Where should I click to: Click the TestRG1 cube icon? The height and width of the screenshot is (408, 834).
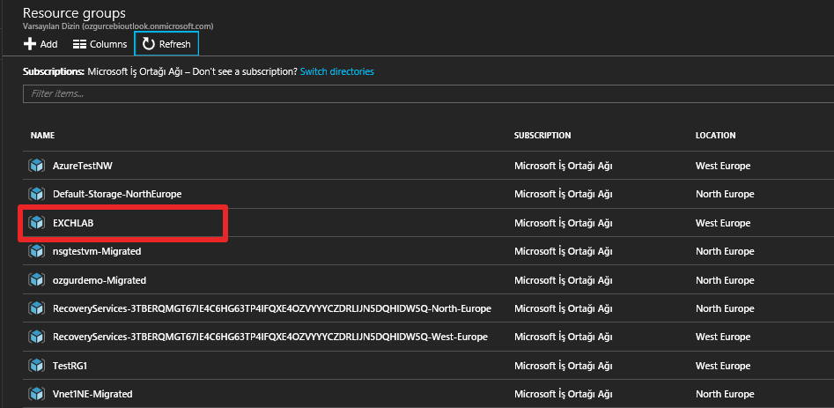tap(36, 366)
